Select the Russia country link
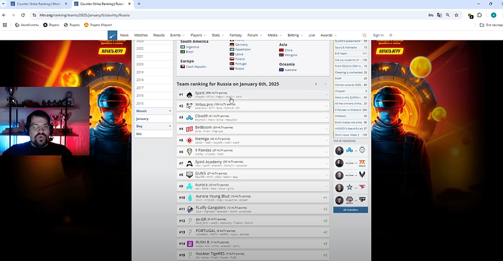This screenshot has height=261, width=503. click(x=240, y=69)
